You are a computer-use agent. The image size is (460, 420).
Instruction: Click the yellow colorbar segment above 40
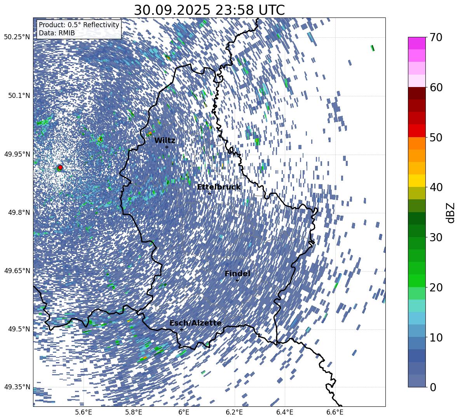pyautogui.click(x=417, y=181)
